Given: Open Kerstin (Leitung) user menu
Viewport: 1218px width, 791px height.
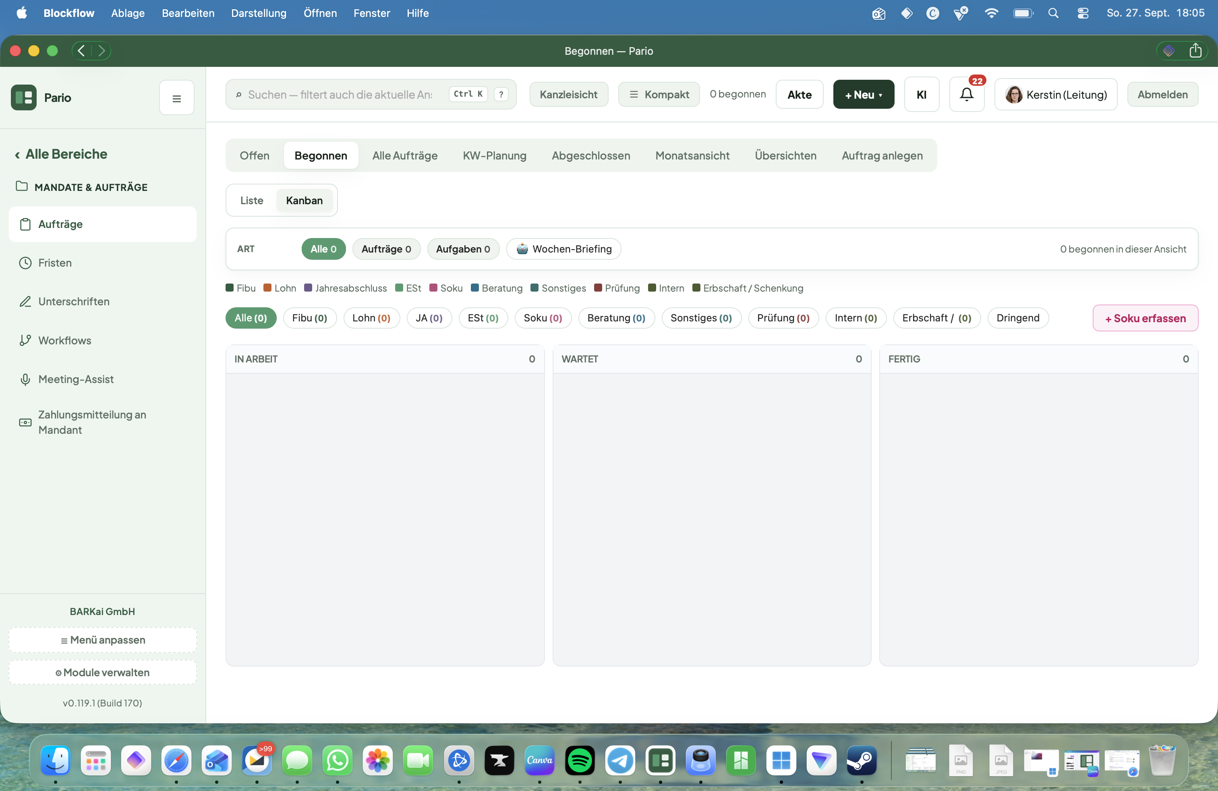Looking at the screenshot, I should click(x=1055, y=94).
